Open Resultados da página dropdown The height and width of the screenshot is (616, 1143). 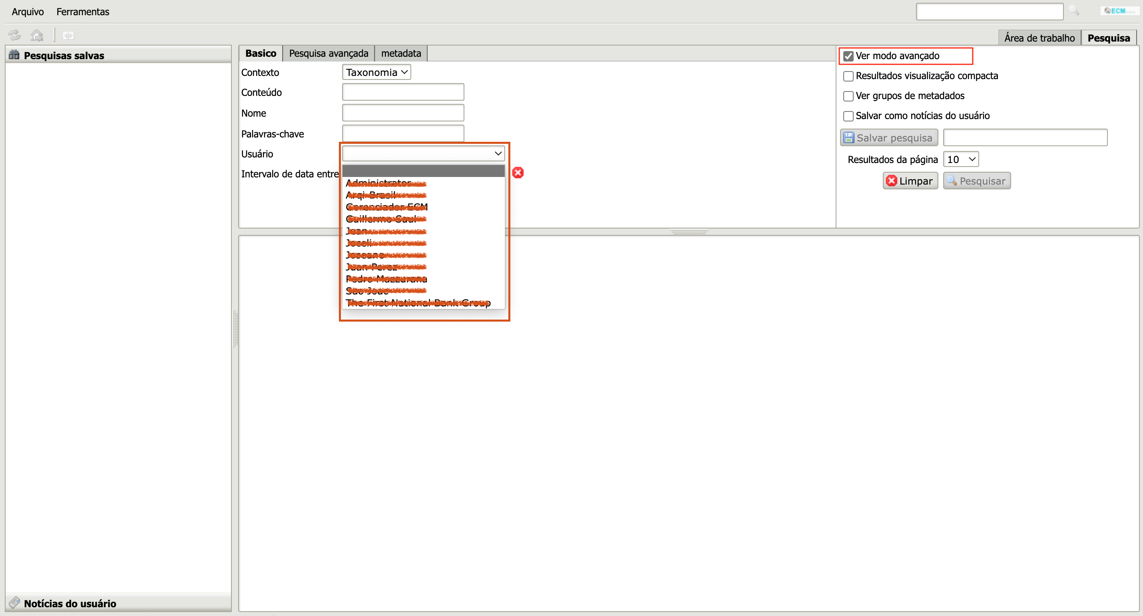click(961, 159)
